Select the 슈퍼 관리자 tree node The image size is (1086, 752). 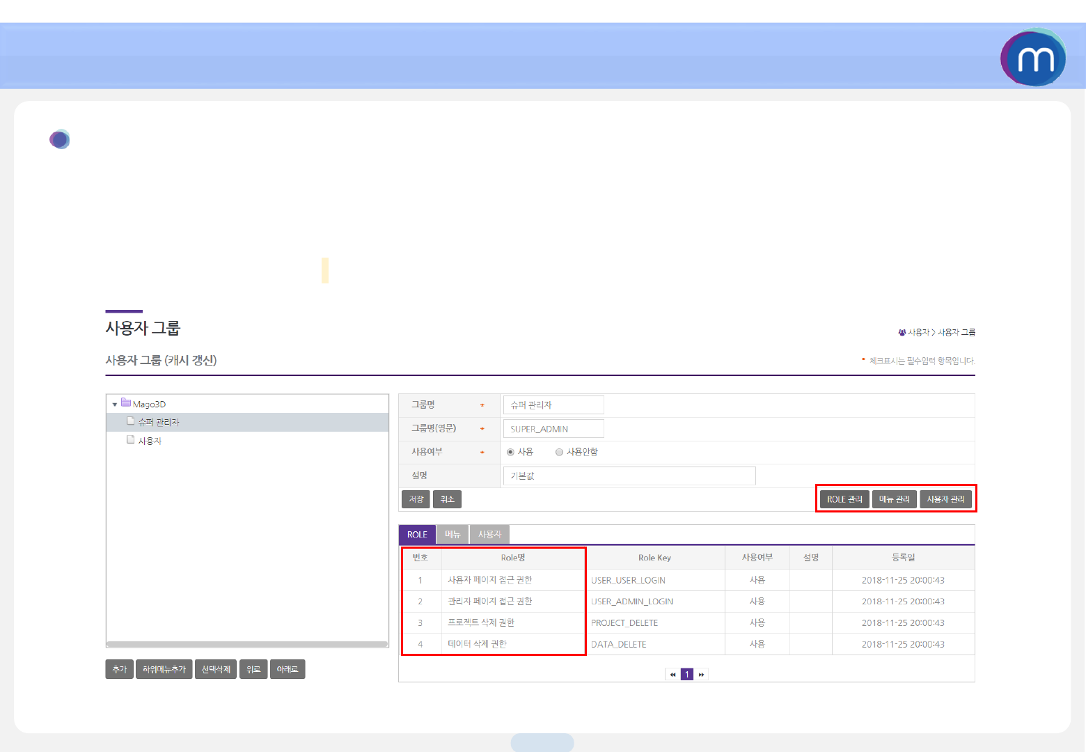pos(159,422)
